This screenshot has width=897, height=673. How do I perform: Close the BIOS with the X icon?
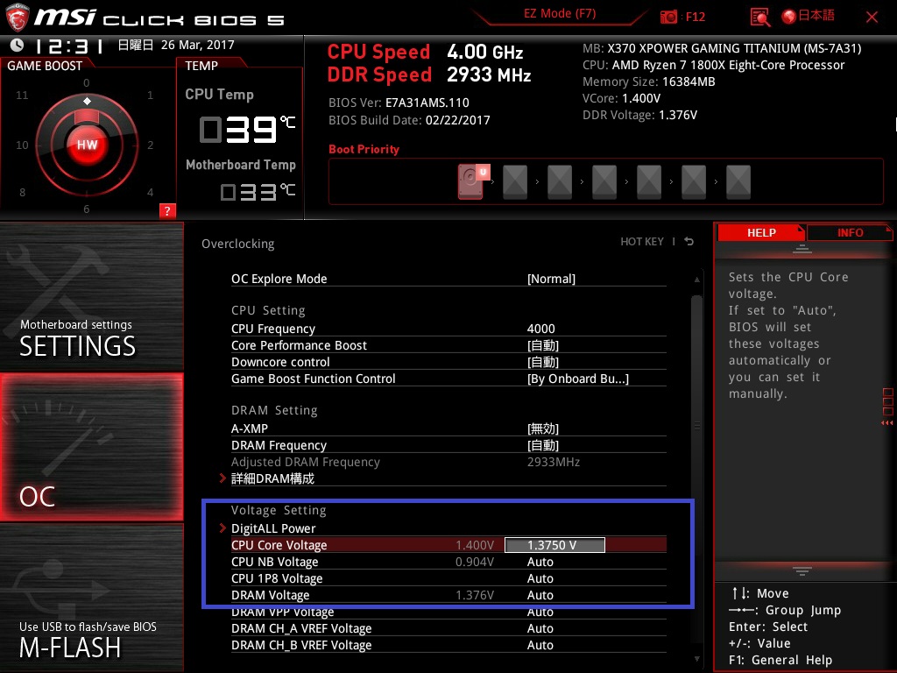pyautogui.click(x=872, y=18)
